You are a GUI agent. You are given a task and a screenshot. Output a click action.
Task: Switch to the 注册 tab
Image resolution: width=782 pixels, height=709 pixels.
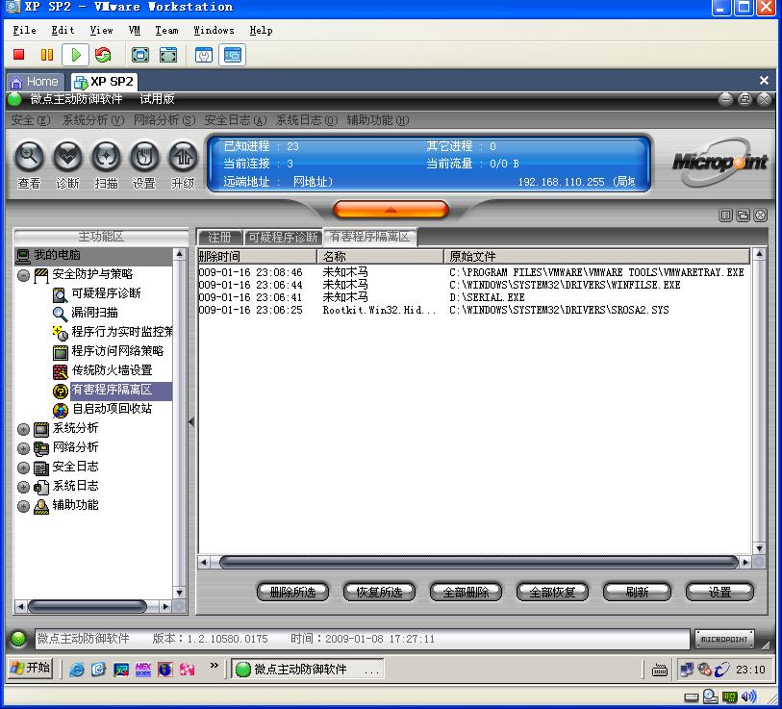[219, 237]
